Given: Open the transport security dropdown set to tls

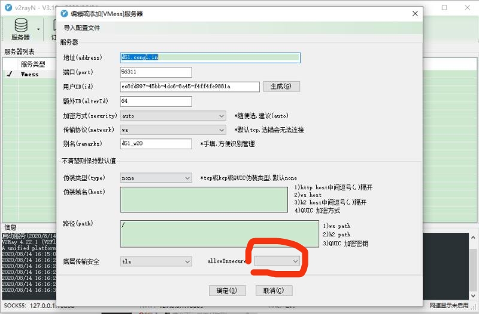Looking at the screenshot, I should pyautogui.click(x=156, y=261).
